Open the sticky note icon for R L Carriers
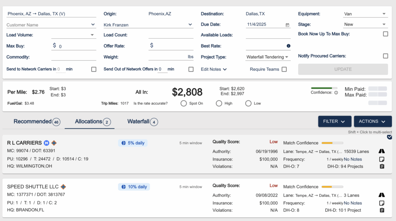Image resolution: width=396 pixels, height=221 pixels. pos(382,159)
